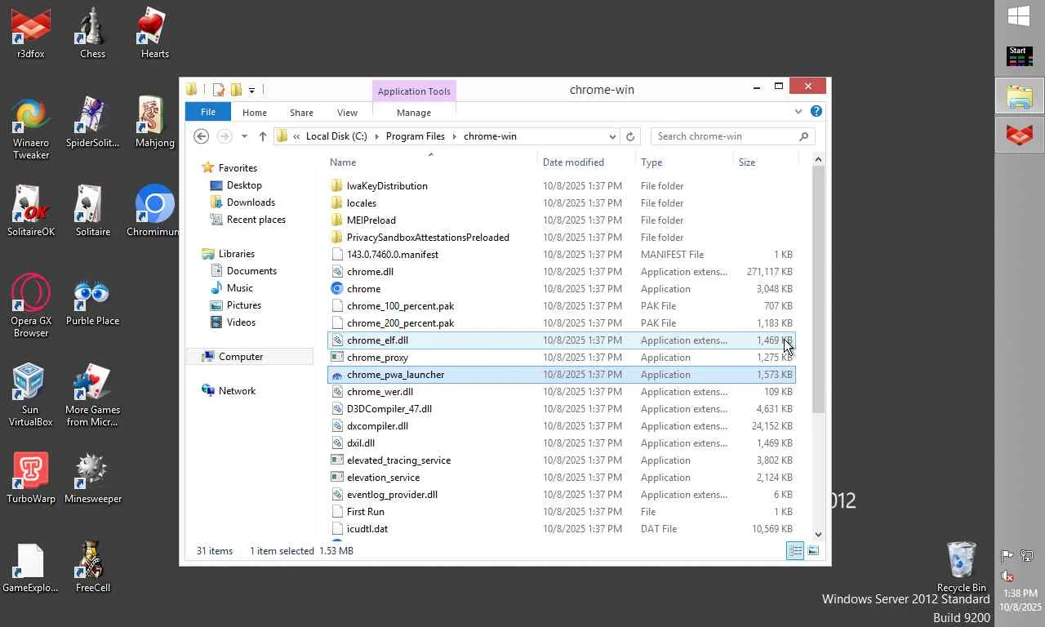The width and height of the screenshot is (1045, 627).
Task: Open the Start tile on the side taskbar
Action: point(1019,56)
